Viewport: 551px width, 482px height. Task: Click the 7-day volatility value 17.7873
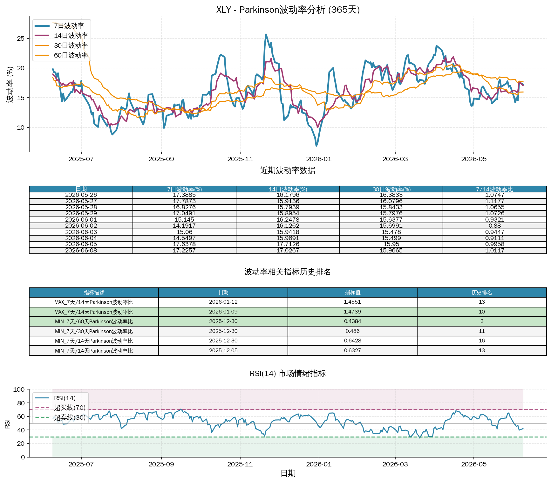click(x=185, y=201)
